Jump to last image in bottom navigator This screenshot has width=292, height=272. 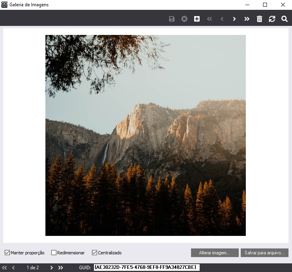[x=61, y=268]
